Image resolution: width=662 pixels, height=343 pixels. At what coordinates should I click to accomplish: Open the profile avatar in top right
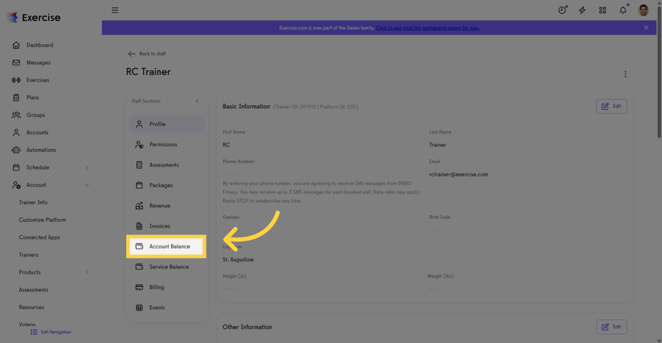point(643,10)
